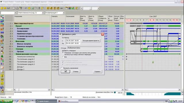Open the Фильтр menu
Screen dimensions: 184x103
tap(24, 5)
